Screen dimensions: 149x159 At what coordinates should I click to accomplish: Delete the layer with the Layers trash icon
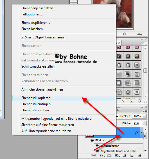[140, 155]
